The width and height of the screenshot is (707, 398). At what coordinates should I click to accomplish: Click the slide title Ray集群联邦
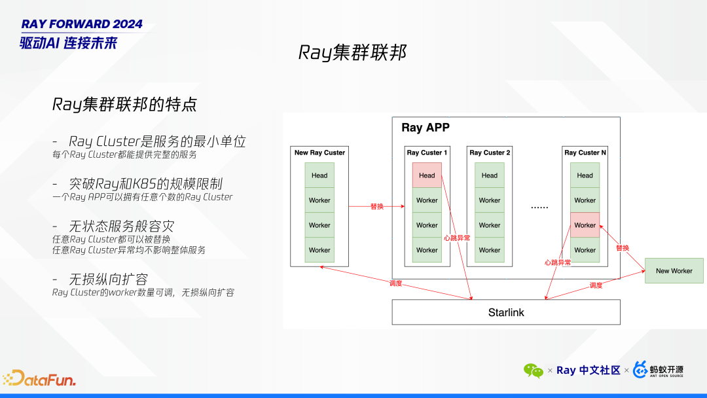coord(353,50)
